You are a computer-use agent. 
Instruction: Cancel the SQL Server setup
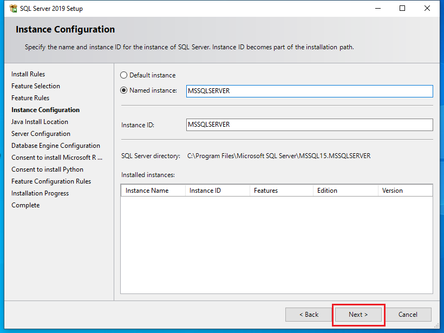(x=408, y=315)
